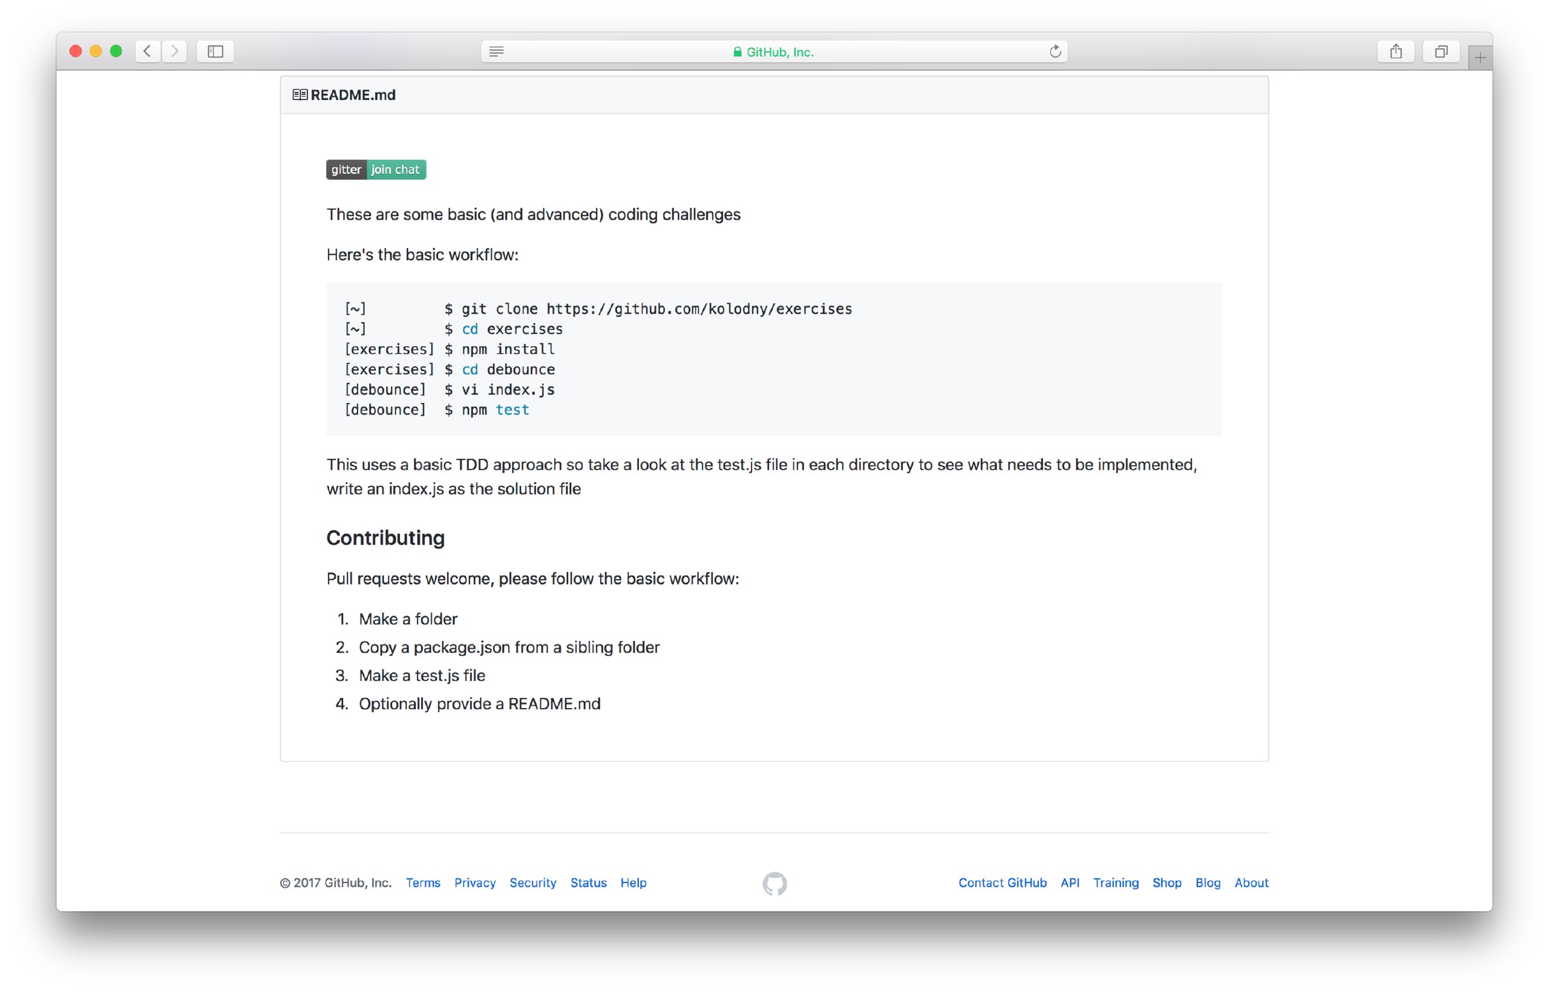1549x992 pixels.
Task: Open the Share button in Safari toolbar
Action: coord(1395,51)
